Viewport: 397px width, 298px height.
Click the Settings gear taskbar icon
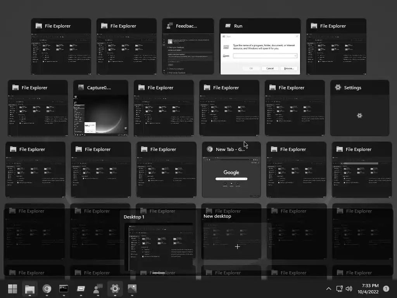[115, 289]
